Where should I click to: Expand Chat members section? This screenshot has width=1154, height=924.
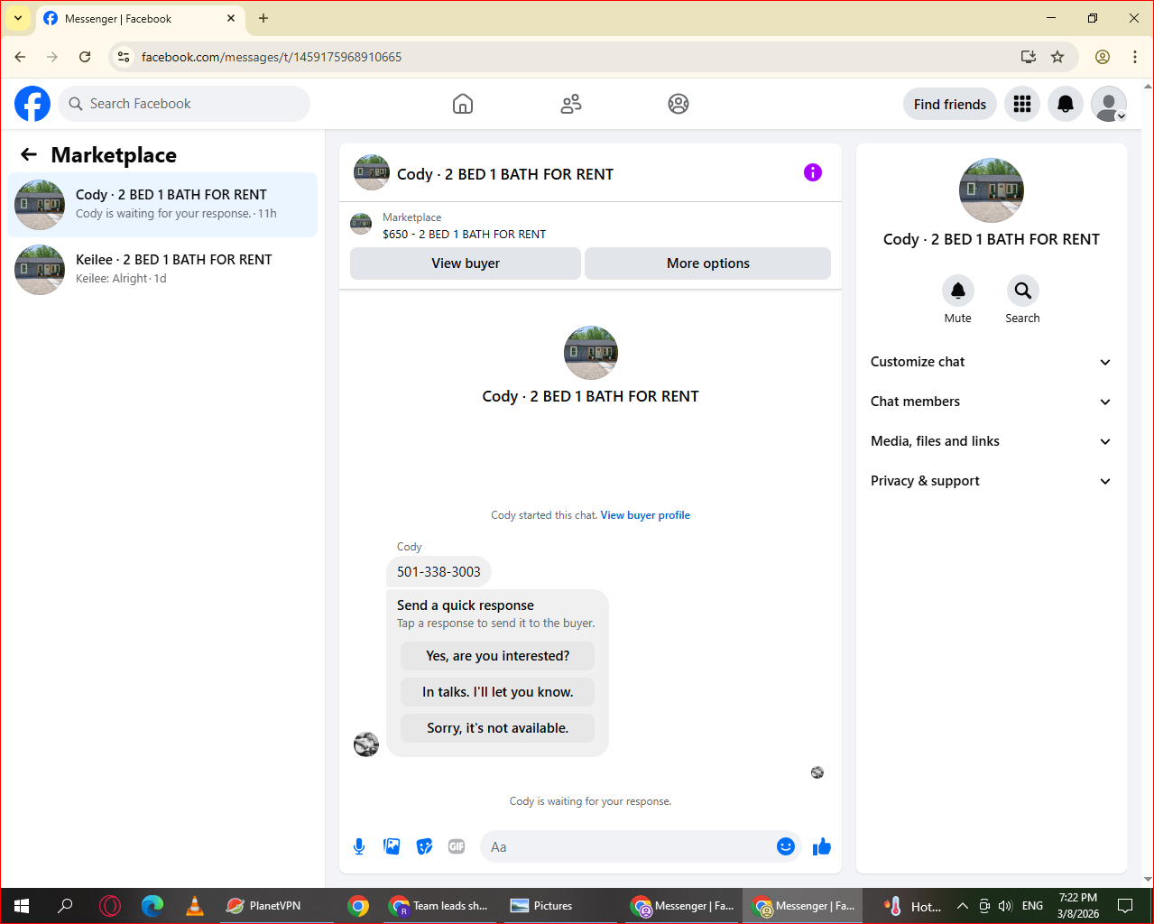992,402
